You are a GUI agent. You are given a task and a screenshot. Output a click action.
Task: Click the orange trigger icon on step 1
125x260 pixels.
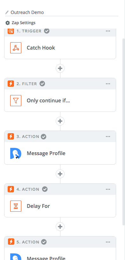11,31
